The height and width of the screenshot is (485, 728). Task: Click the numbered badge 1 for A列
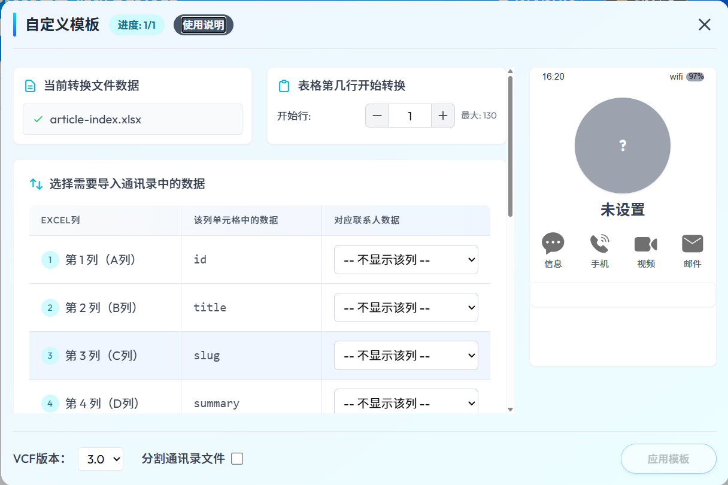coord(50,260)
